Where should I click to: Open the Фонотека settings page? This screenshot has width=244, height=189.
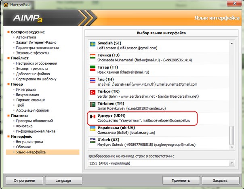(x=24, y=126)
